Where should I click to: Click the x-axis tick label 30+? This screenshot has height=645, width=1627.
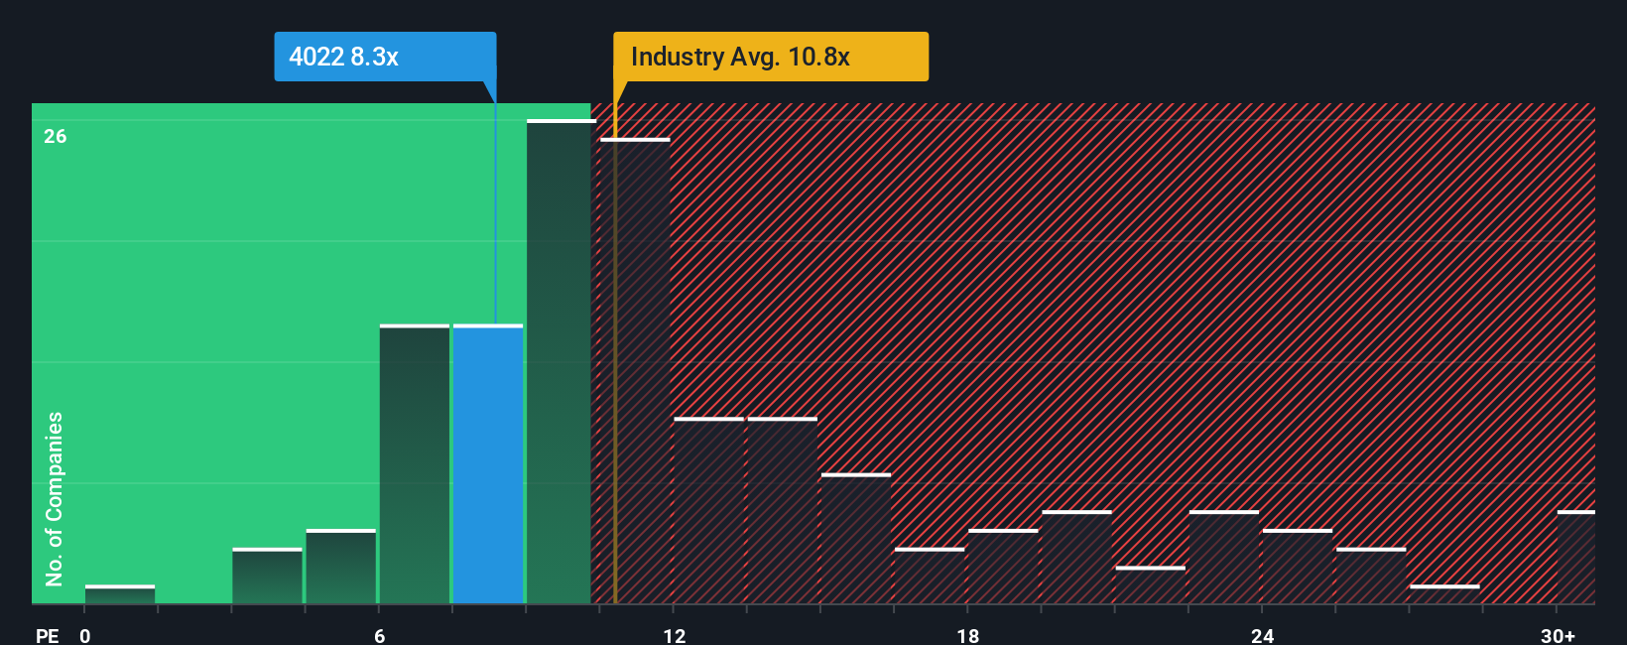1558,635
